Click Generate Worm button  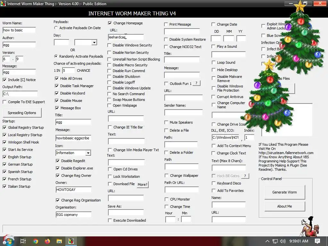tap(284, 192)
